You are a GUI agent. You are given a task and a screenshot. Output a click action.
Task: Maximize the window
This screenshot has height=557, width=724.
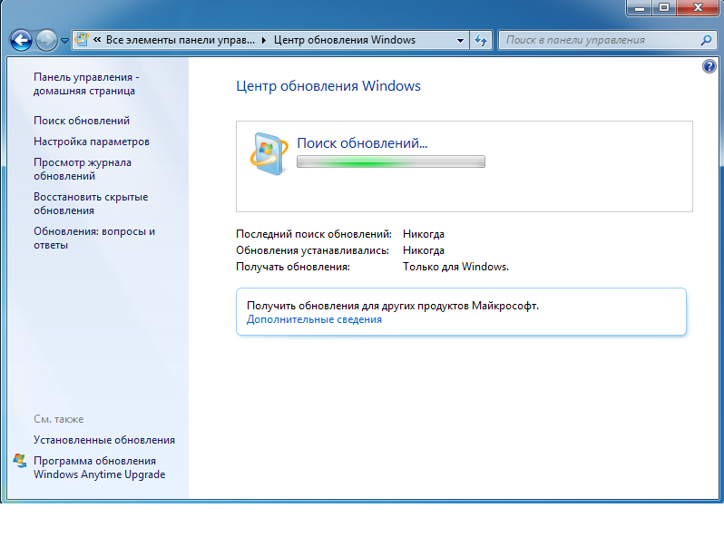tap(664, 7)
